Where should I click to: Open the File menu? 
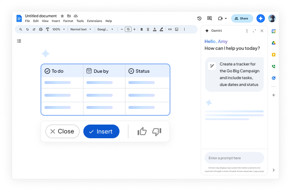pyautogui.click(x=27, y=21)
